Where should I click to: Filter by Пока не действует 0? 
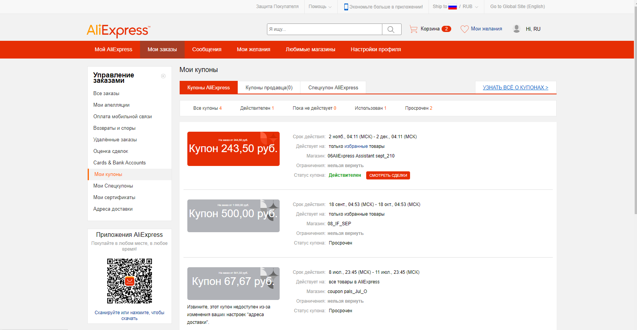[x=314, y=108]
